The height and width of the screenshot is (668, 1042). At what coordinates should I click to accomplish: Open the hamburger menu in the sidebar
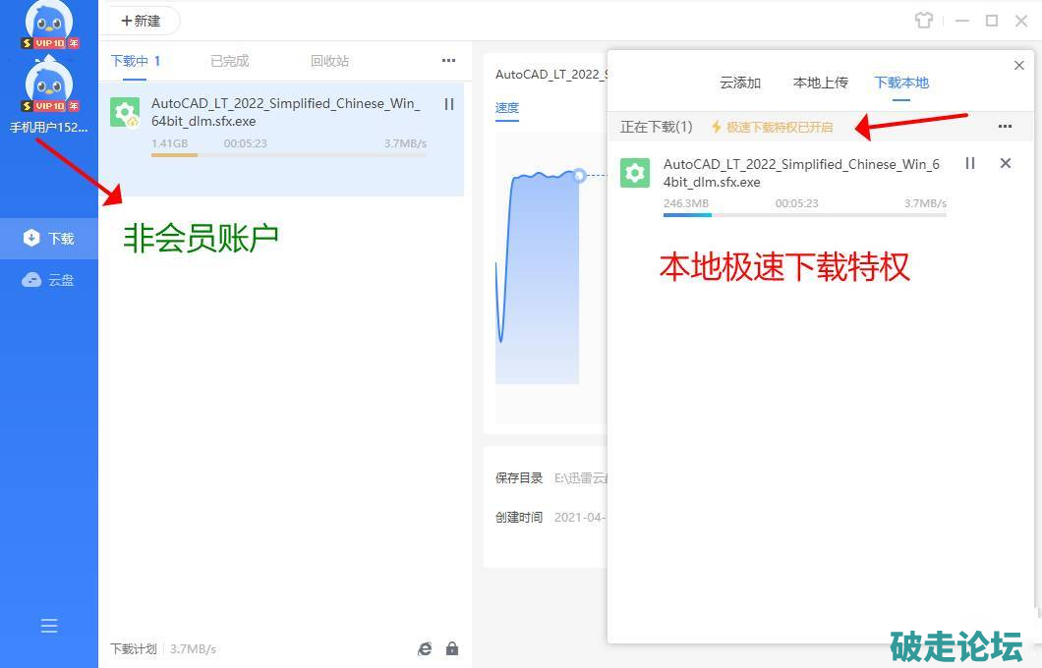(49, 626)
